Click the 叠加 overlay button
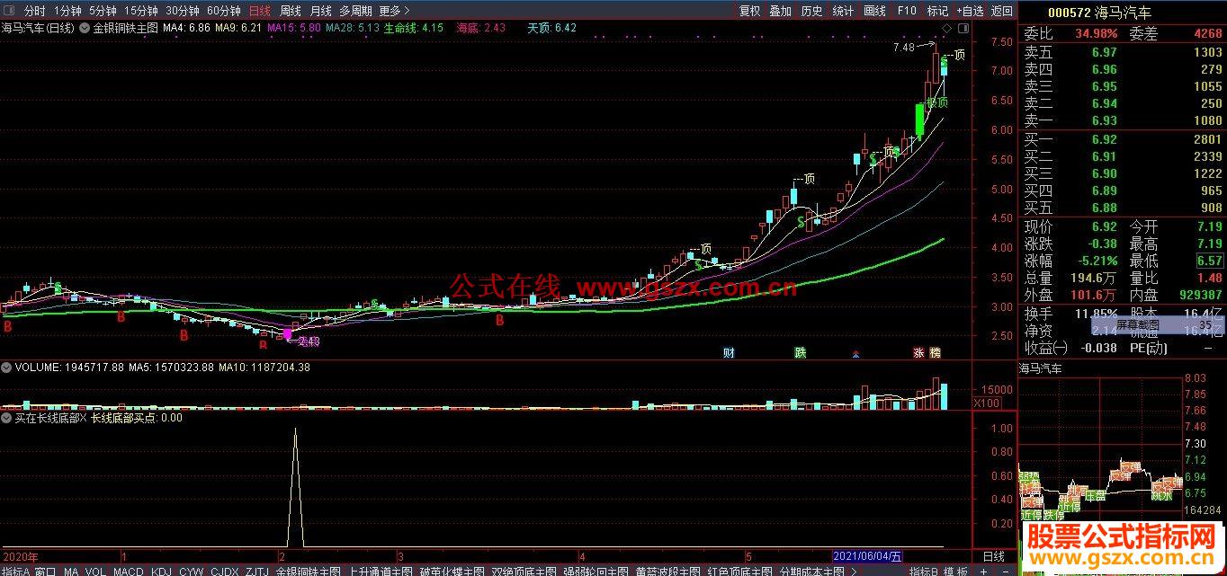This screenshot has height=576, width=1227. coord(781,11)
